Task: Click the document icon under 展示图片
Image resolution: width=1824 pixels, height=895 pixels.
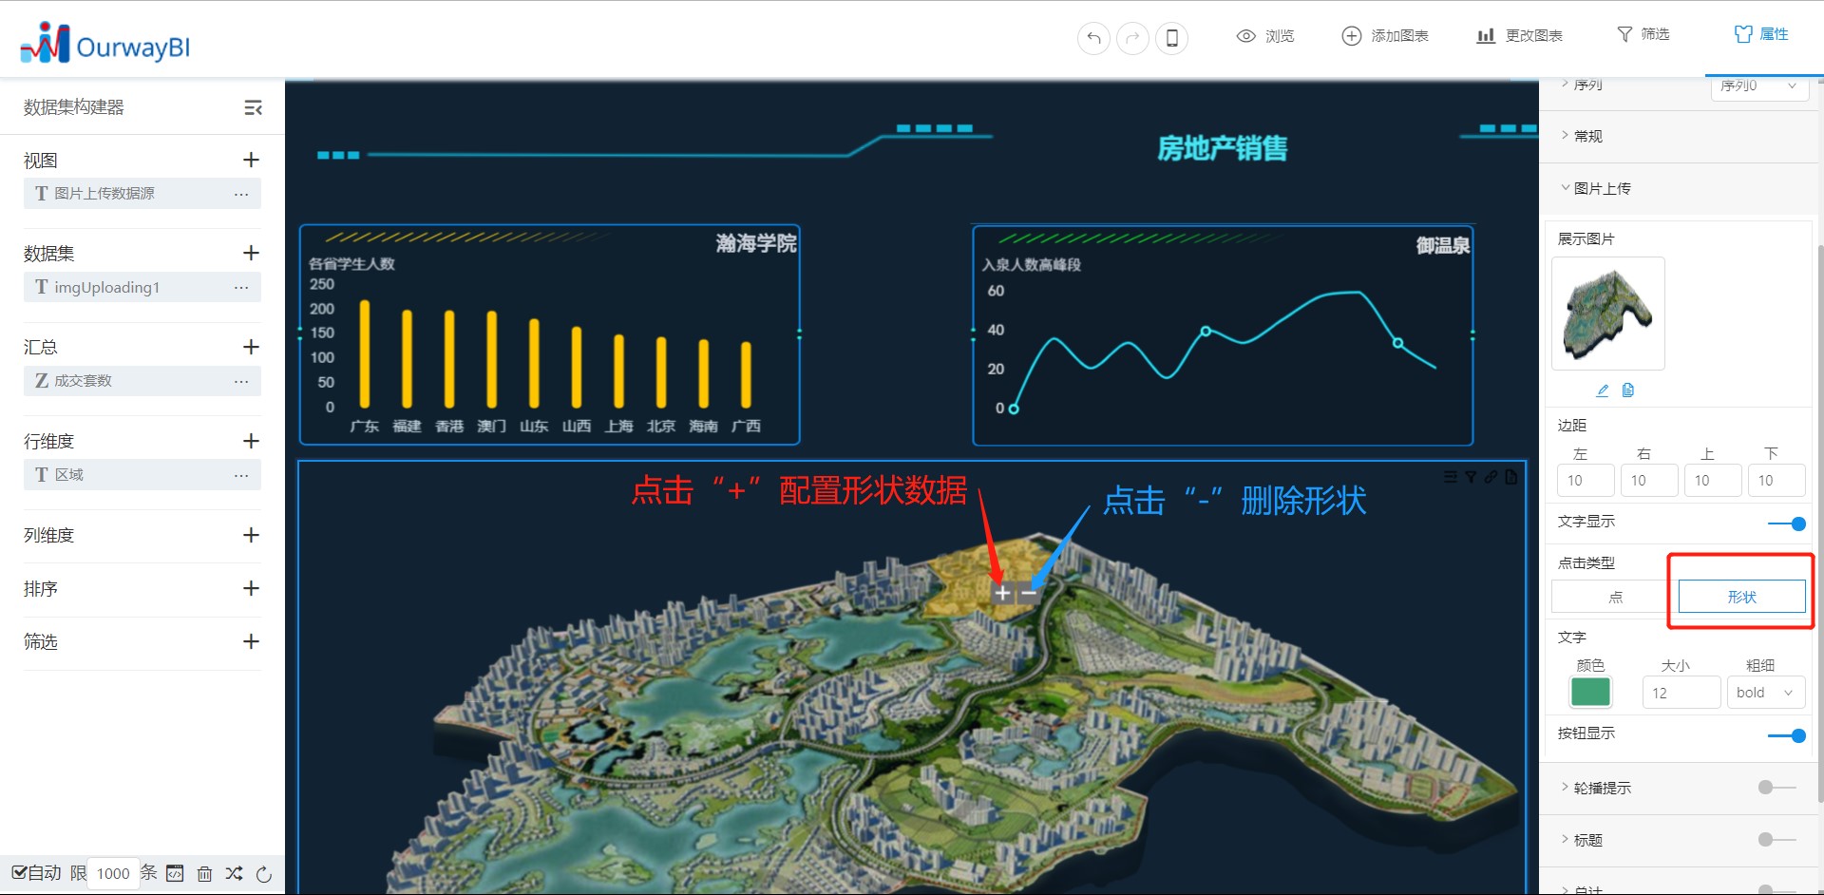Action: [x=1628, y=390]
